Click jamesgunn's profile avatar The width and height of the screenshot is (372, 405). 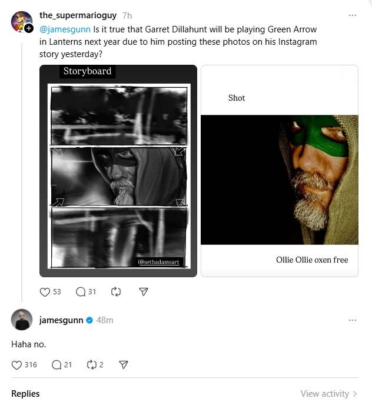[x=22, y=320]
